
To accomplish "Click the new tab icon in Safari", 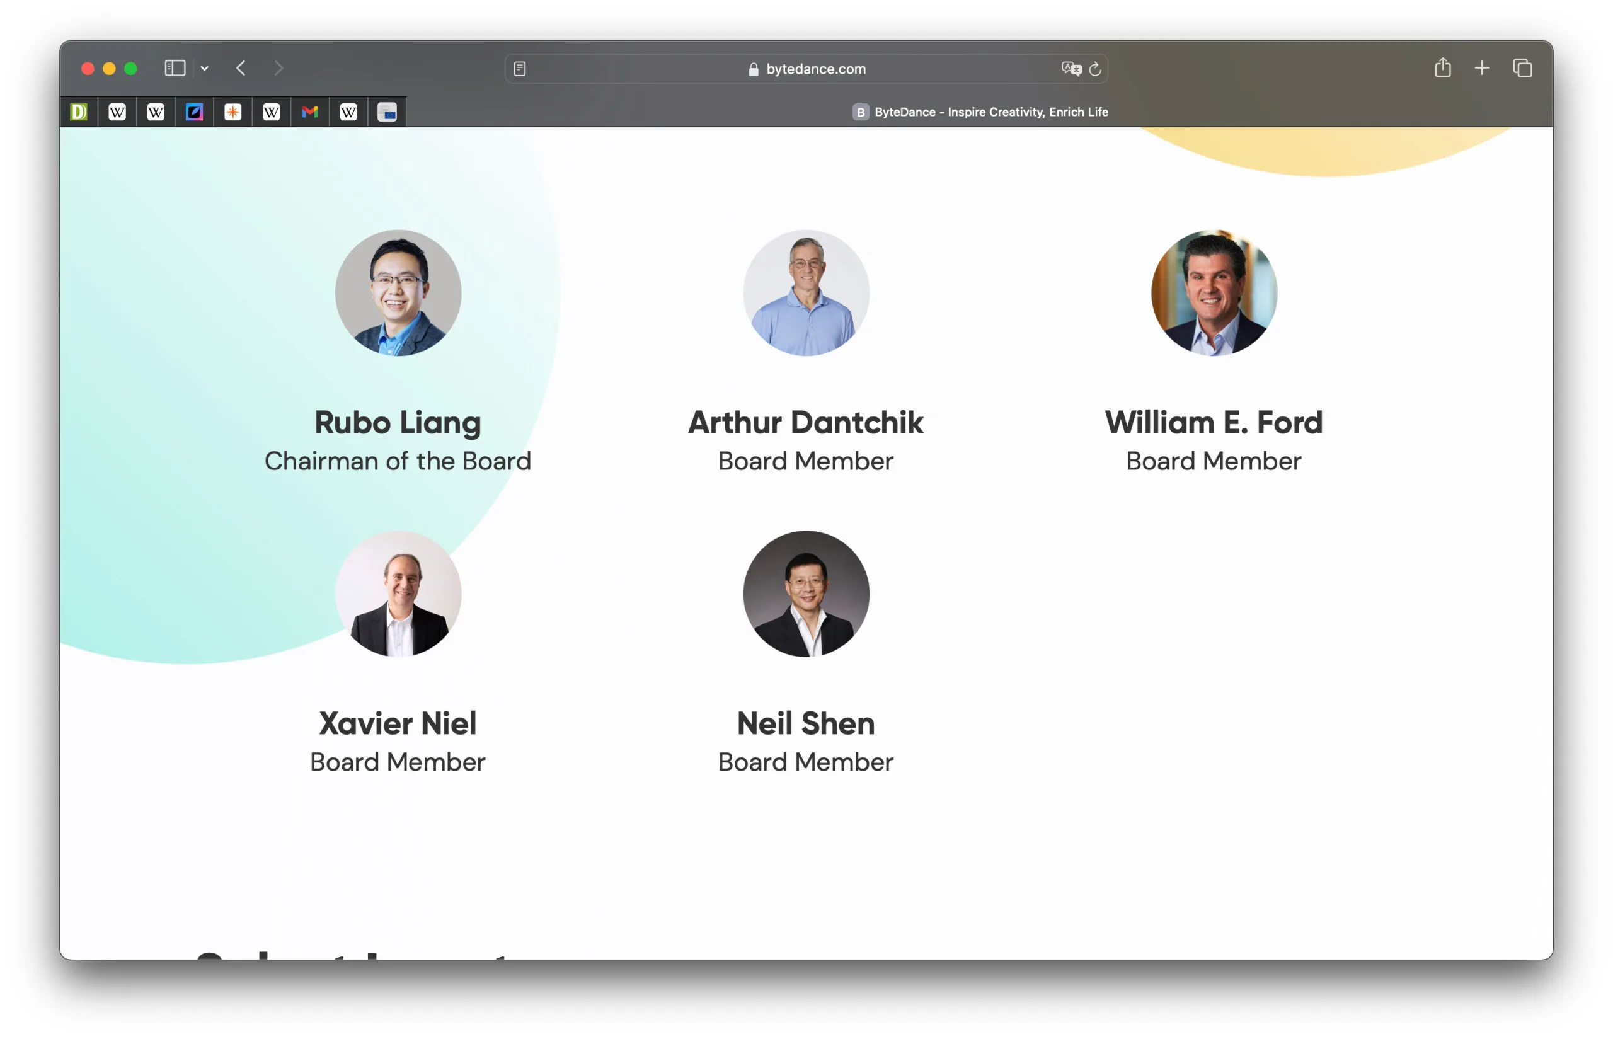I will [x=1481, y=68].
